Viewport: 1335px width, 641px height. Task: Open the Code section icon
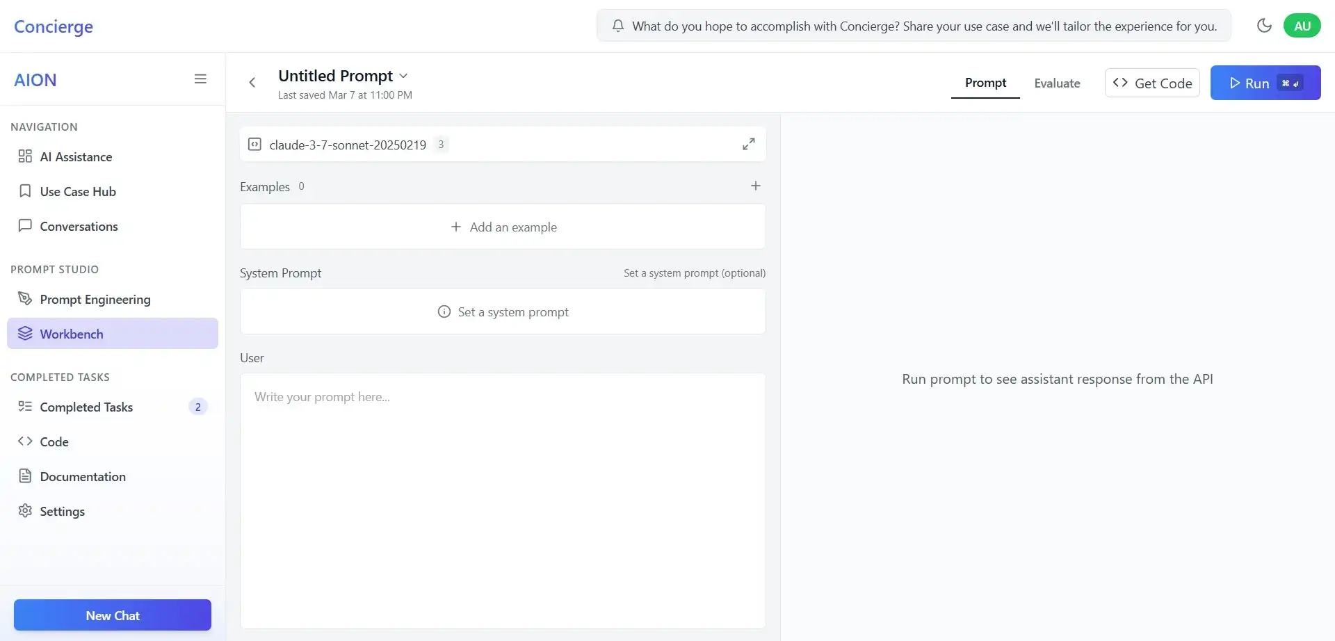[25, 441]
